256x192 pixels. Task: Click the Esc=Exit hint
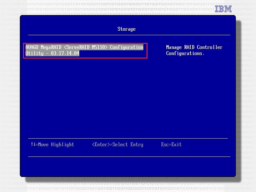171,145
